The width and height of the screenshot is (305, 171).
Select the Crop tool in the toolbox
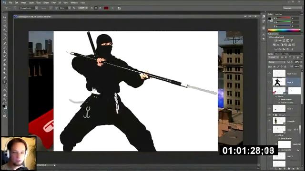pyautogui.click(x=5, y=35)
